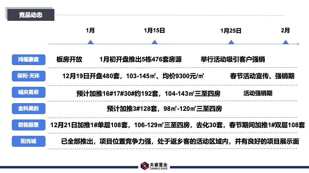Click the timeline arrowhead at the end
Viewport: 309px width, 173px height.
[298, 44]
